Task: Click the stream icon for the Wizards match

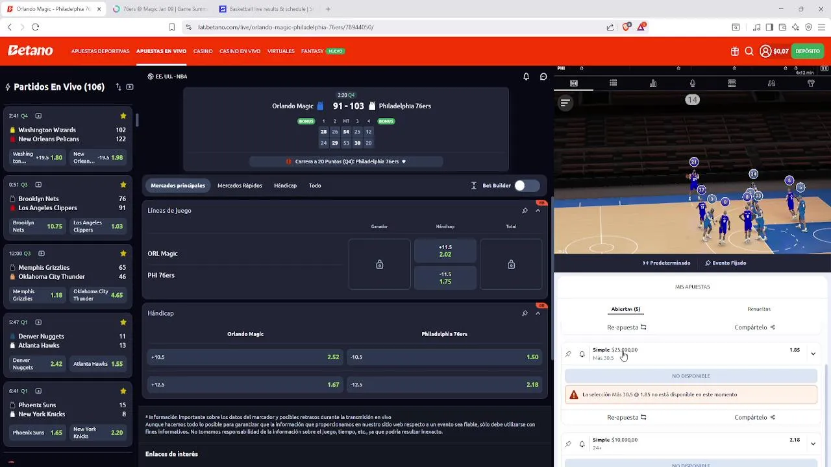Action: coord(38,116)
